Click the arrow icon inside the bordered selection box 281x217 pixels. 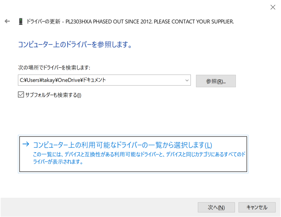[x=26, y=145]
